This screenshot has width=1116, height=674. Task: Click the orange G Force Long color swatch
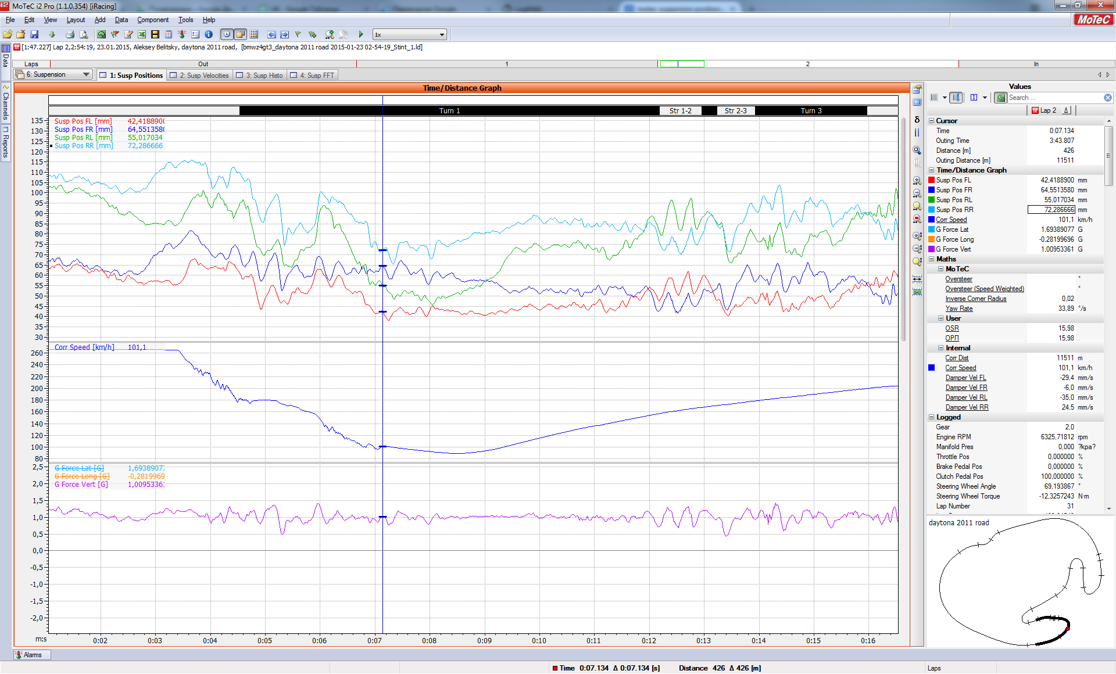[x=931, y=239]
